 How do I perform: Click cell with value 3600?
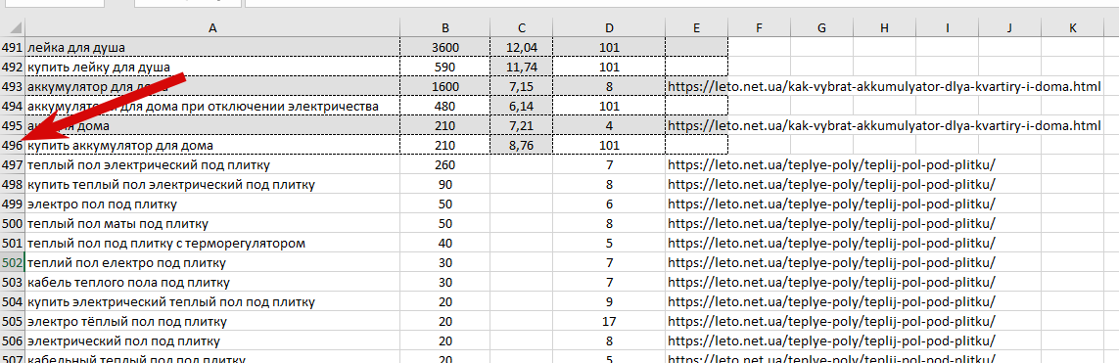pyautogui.click(x=445, y=48)
